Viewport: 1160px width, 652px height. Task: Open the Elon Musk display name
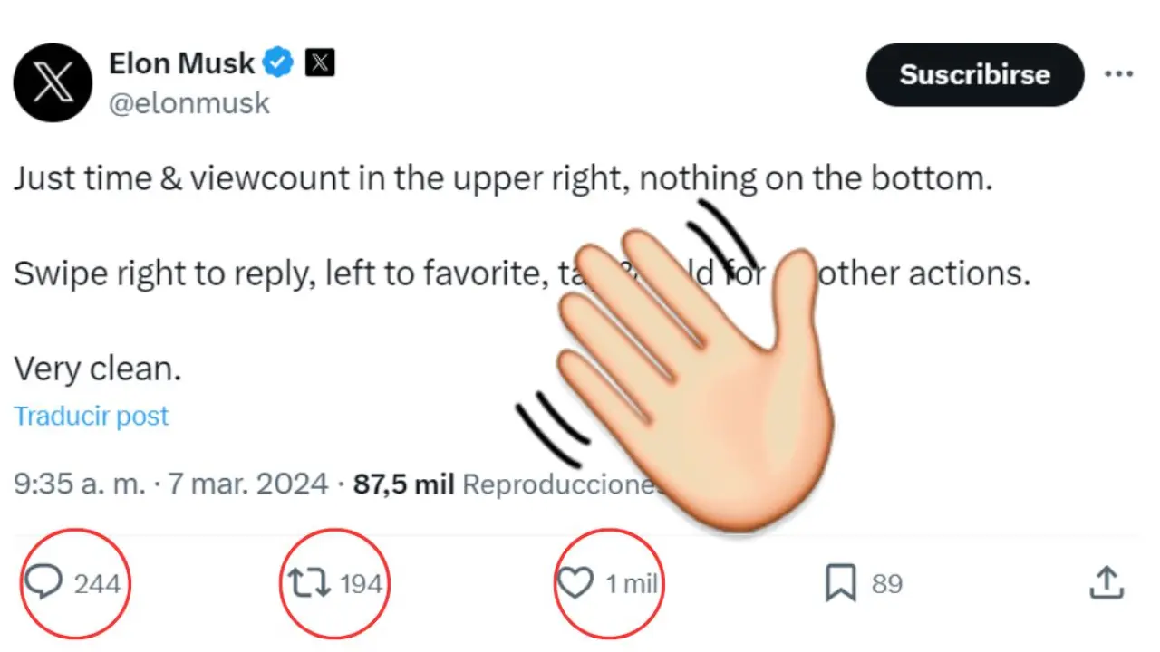click(181, 63)
